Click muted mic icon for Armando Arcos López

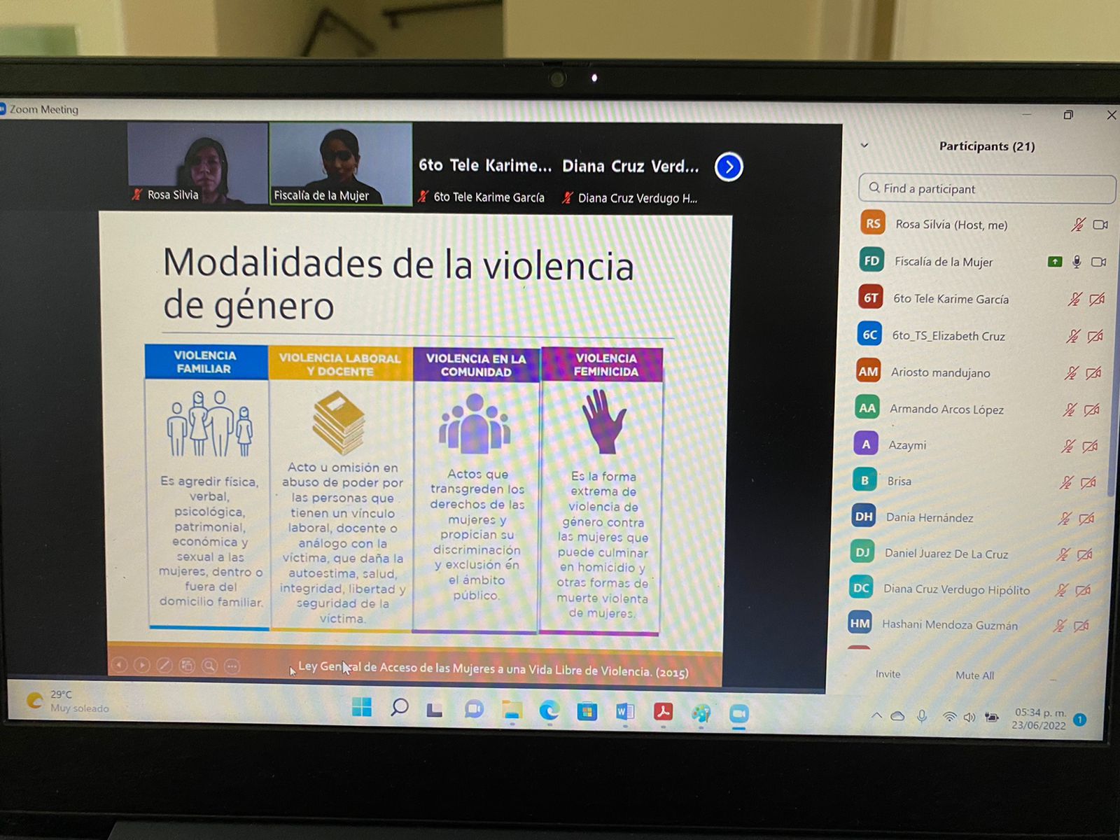click(x=1070, y=409)
